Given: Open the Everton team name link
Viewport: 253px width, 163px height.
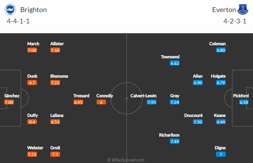Looking at the screenshot, I should pyautogui.click(x=224, y=10).
